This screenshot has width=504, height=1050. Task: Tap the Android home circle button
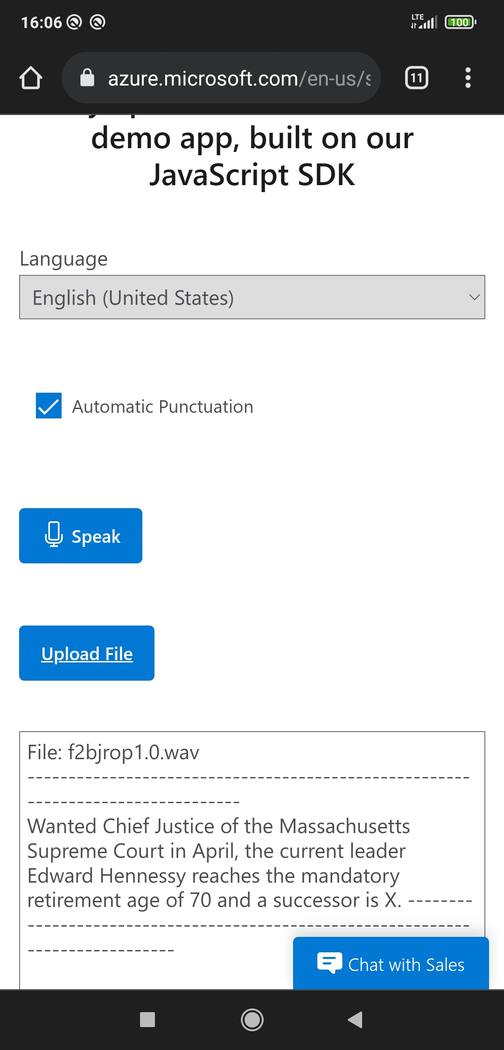coord(252,1021)
